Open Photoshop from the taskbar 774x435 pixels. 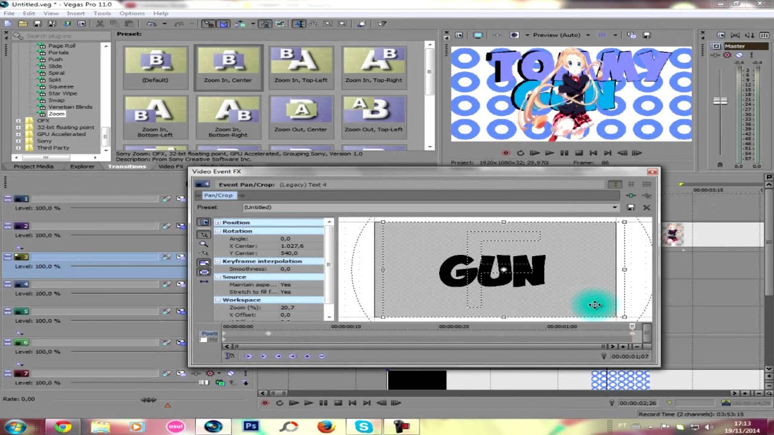click(x=251, y=427)
